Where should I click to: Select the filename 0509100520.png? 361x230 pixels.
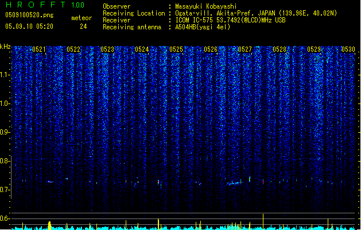(29, 15)
